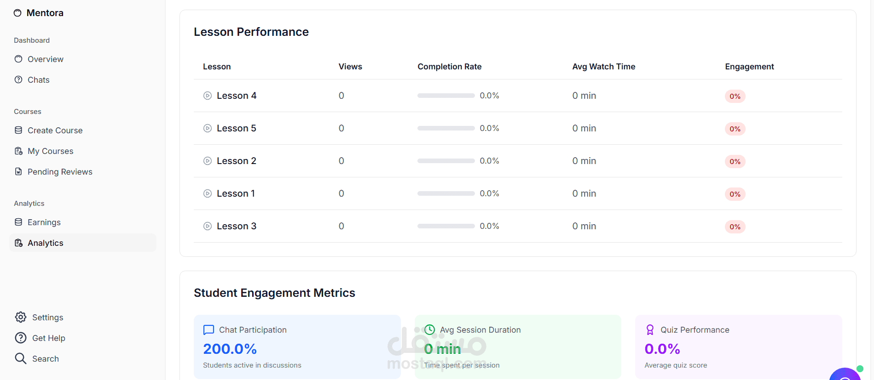
Task: Click the Avg Session Duration clock icon
Action: [429, 329]
